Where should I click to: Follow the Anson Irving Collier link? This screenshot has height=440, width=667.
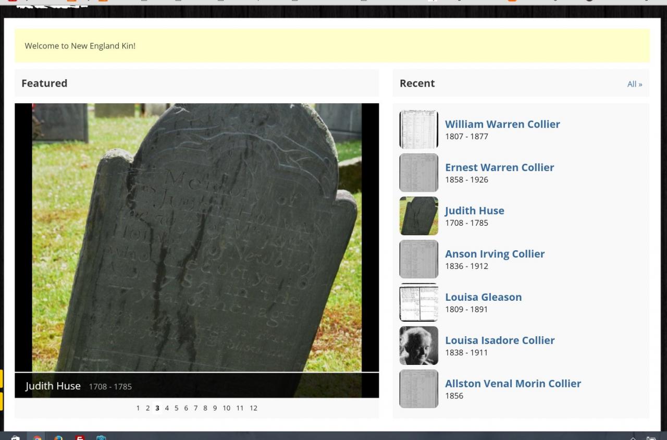pos(494,254)
